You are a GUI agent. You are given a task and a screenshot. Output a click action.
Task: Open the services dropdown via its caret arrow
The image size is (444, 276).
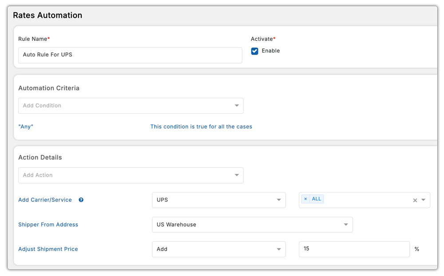pos(424,200)
